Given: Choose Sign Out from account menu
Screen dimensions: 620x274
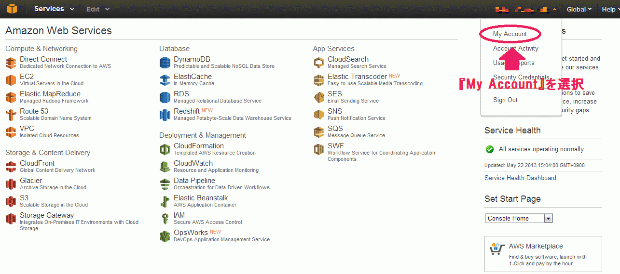Looking at the screenshot, I should coord(505,100).
